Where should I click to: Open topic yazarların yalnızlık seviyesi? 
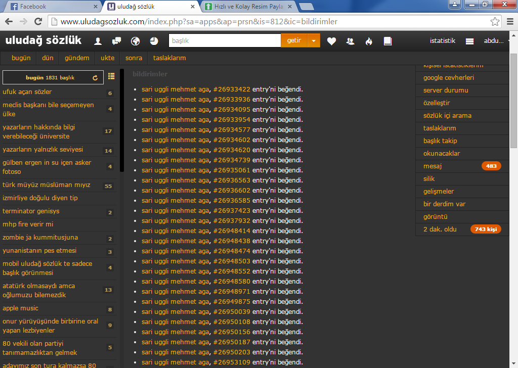coord(42,150)
